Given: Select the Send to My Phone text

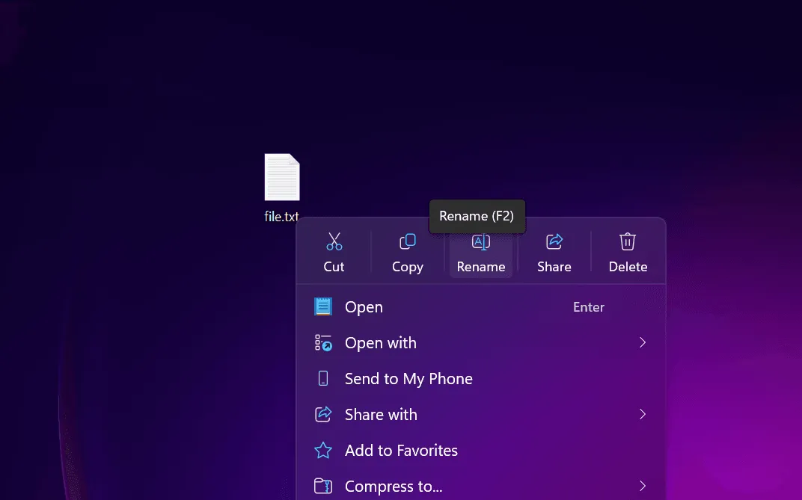Looking at the screenshot, I should pos(408,379).
